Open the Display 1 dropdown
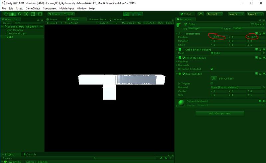Screen dimensions: 266x163 54,23
